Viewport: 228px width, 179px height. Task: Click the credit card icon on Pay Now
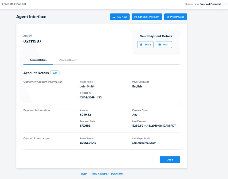(114, 17)
